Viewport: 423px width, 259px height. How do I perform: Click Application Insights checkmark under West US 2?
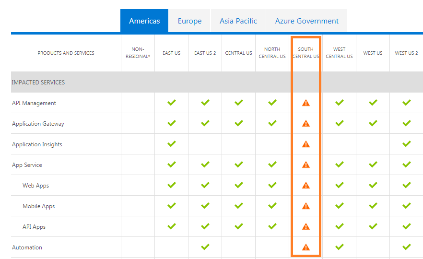[407, 144]
